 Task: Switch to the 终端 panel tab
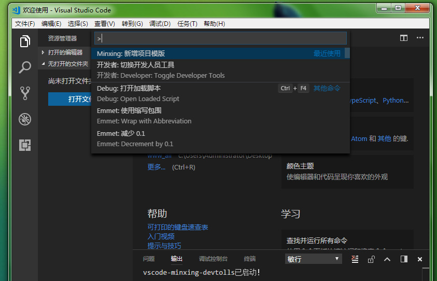250,259
